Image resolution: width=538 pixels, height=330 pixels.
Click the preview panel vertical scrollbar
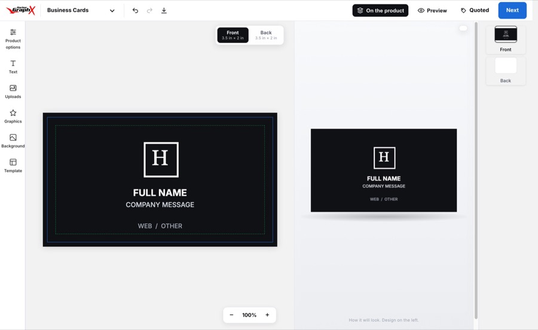click(x=476, y=170)
